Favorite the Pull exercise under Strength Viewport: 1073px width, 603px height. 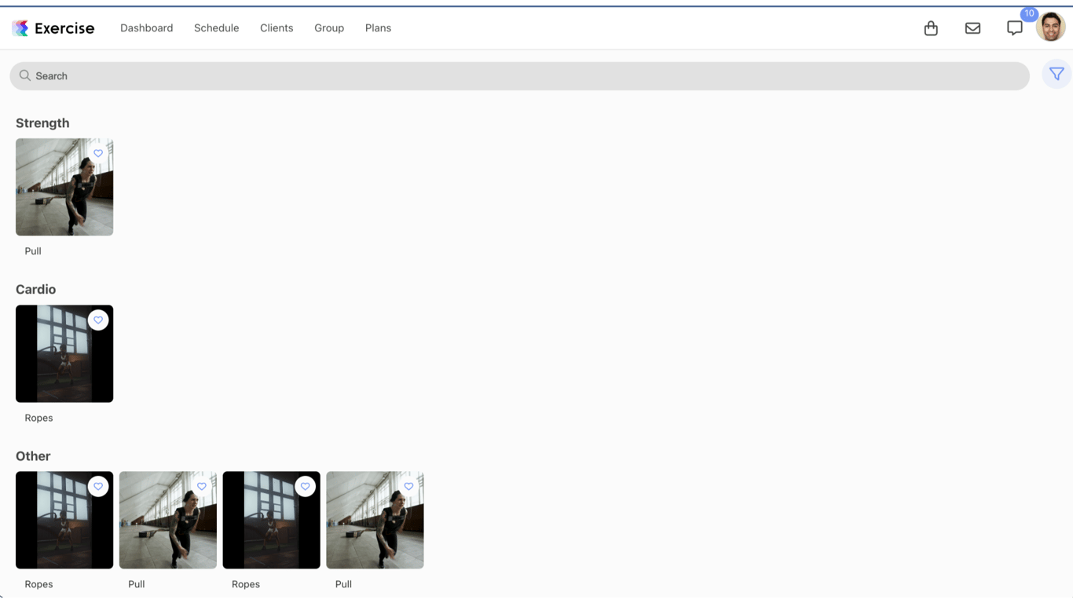click(98, 153)
